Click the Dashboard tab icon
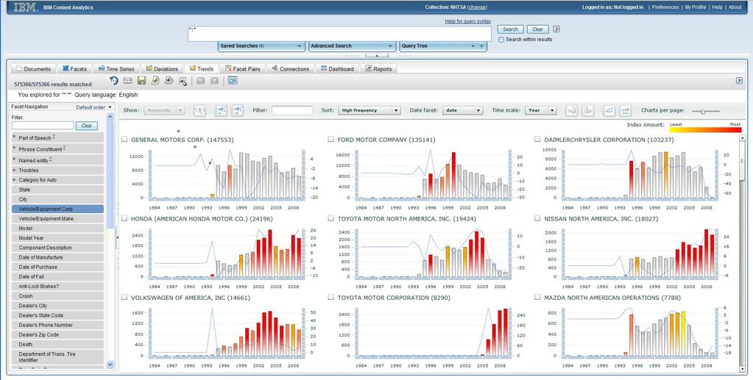Image resolution: width=753 pixels, height=380 pixels. [324, 68]
